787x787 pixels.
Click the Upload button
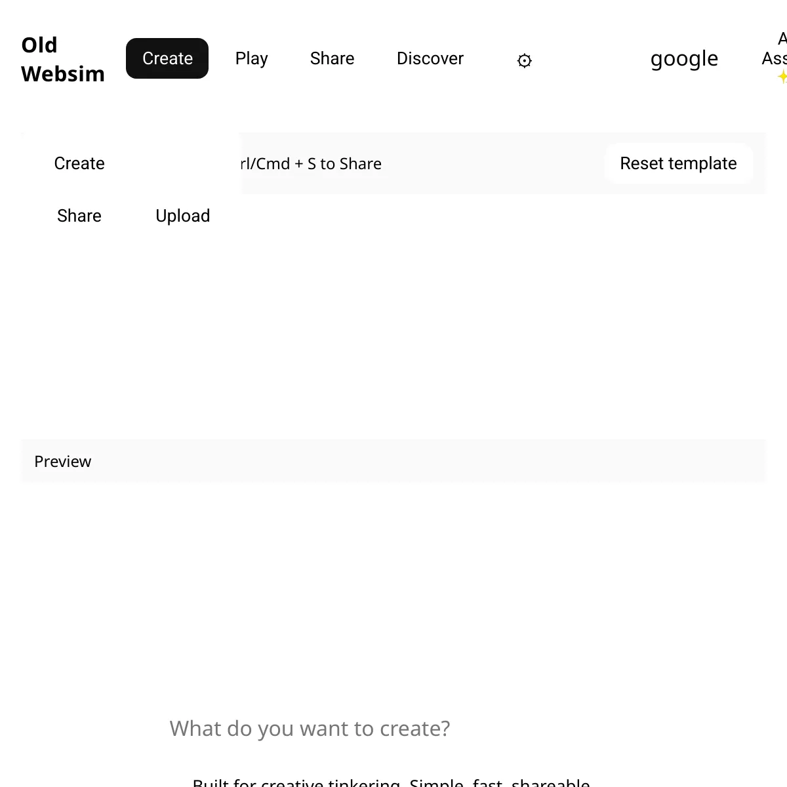pos(183,216)
